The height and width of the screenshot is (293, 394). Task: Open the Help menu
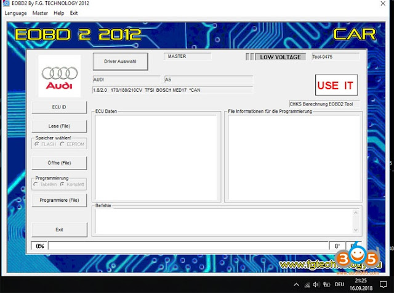[x=59, y=13]
